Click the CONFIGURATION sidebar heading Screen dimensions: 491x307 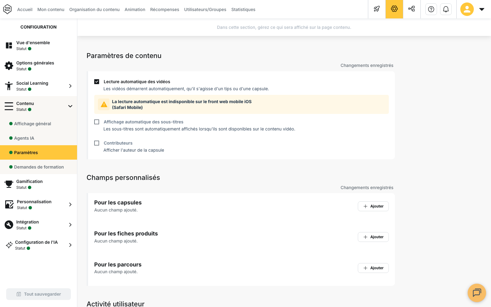(38, 27)
